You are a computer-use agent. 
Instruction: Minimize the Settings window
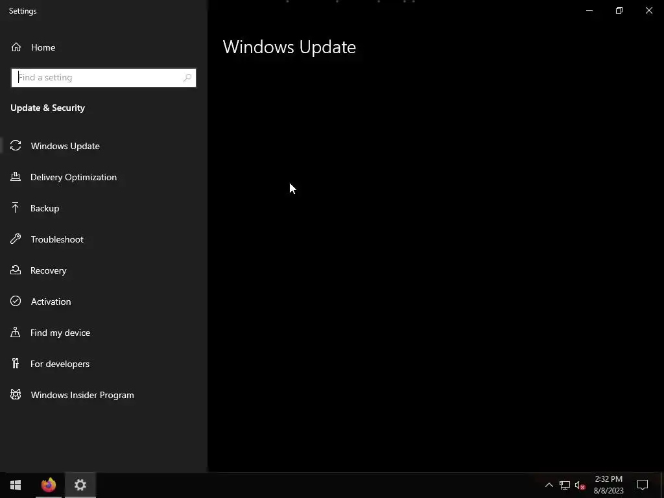(x=589, y=10)
